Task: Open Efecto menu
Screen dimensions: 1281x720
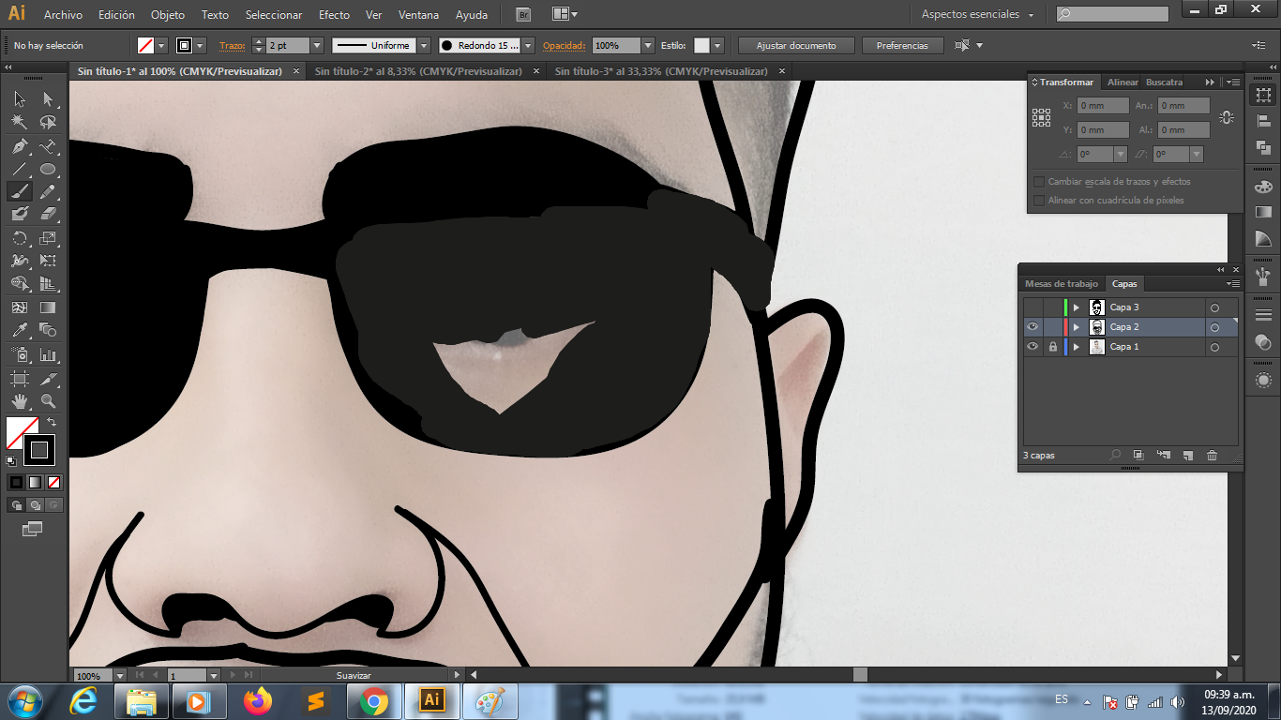Action: pos(334,15)
